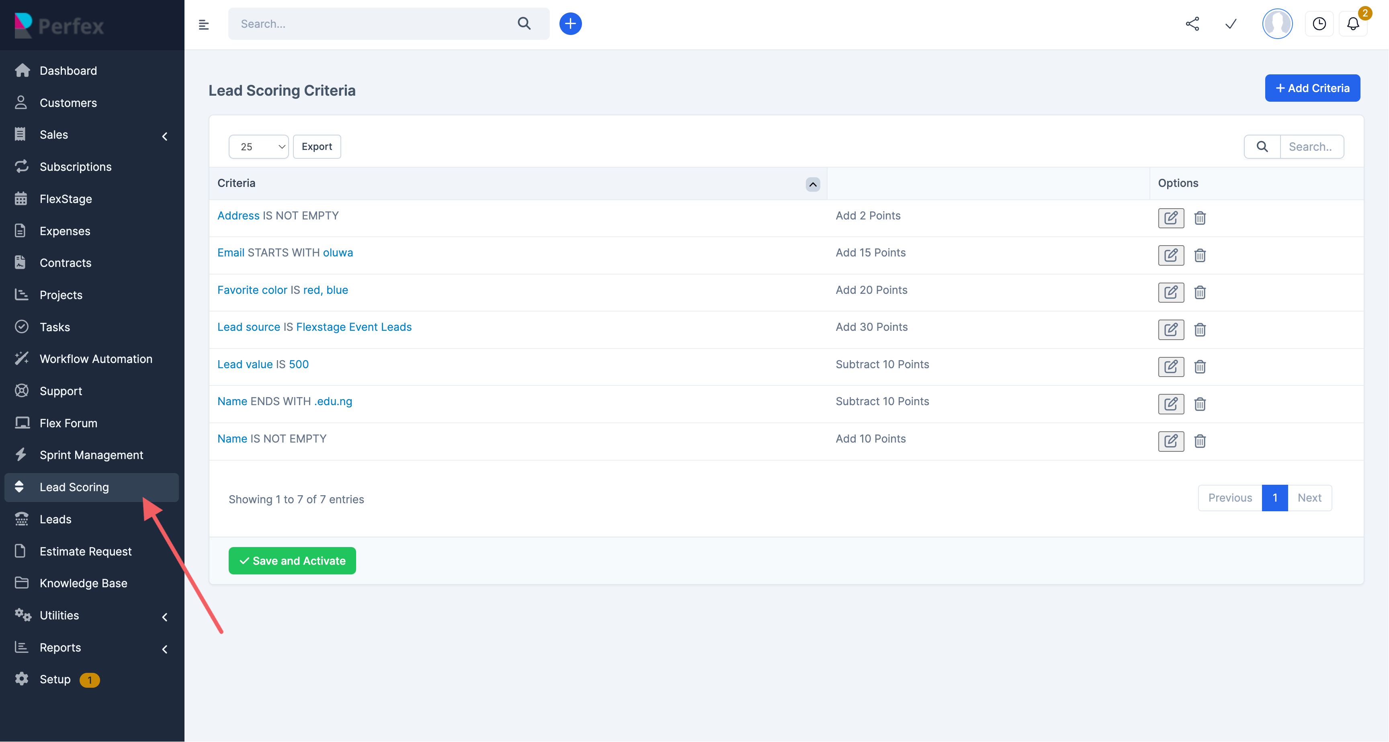
Task: Edit the Address IS NOT EMPTY criteria
Action: [1171, 218]
